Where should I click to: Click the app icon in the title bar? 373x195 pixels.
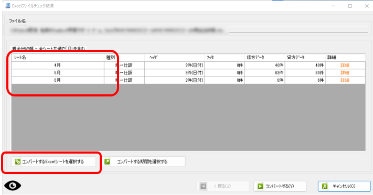tap(8, 6)
